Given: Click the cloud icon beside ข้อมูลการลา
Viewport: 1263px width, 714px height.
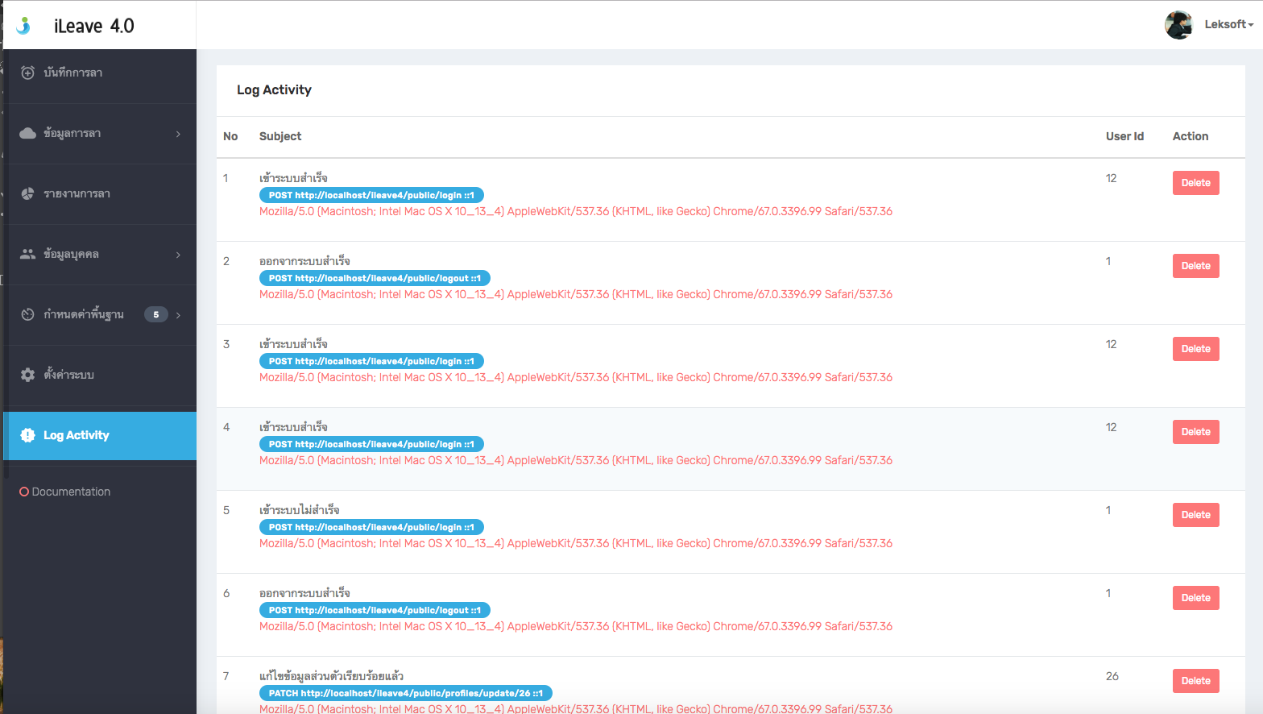Looking at the screenshot, I should pyautogui.click(x=27, y=133).
